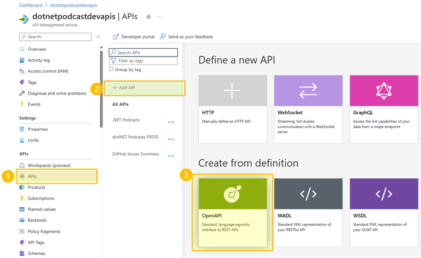Collapse the left navigation with double chevron
The image size is (421, 258).
coord(98,37)
